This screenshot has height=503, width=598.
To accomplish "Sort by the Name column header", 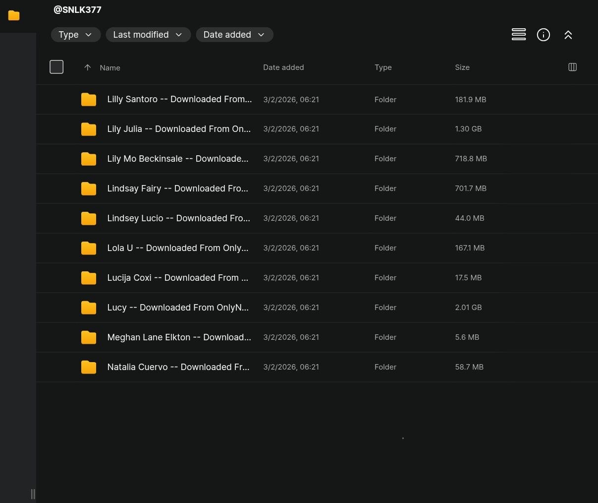I will (x=110, y=68).
